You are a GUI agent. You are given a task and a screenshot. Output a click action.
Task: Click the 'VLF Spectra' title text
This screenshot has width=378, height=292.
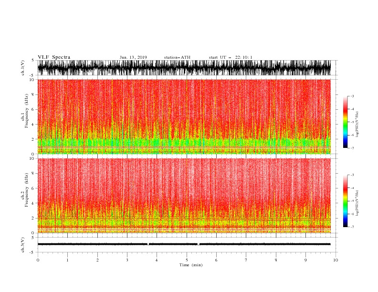[54, 57]
